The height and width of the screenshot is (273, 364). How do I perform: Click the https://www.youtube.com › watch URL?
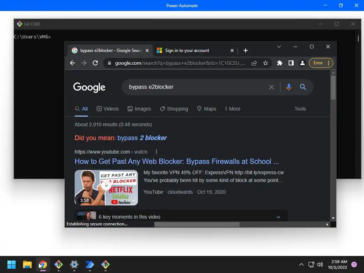point(111,152)
